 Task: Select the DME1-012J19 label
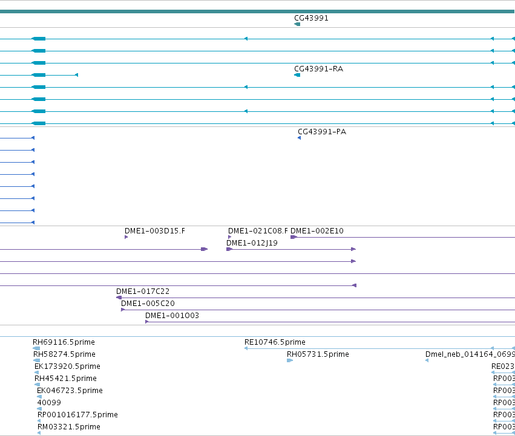(252, 243)
